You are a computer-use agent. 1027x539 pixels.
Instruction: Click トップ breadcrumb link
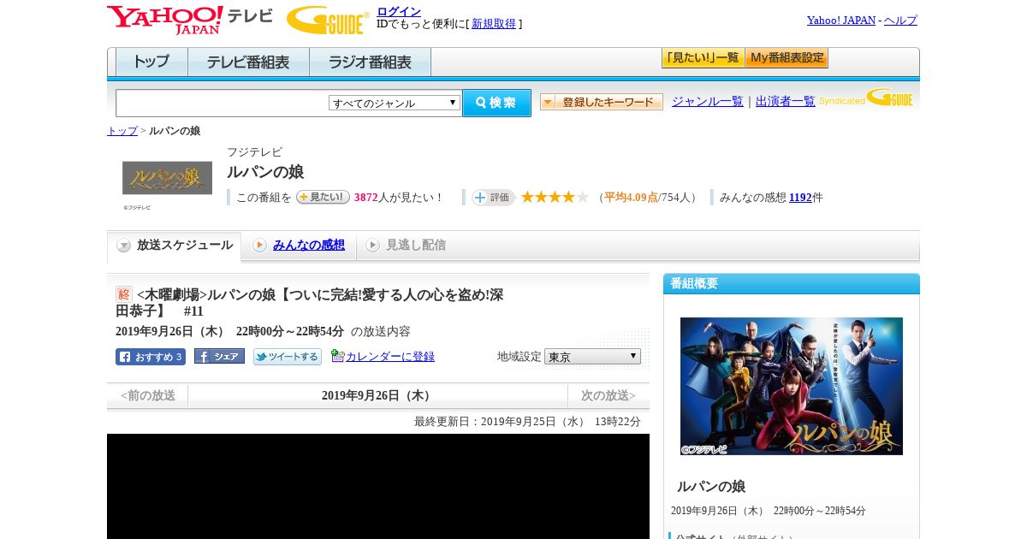pyautogui.click(x=122, y=131)
